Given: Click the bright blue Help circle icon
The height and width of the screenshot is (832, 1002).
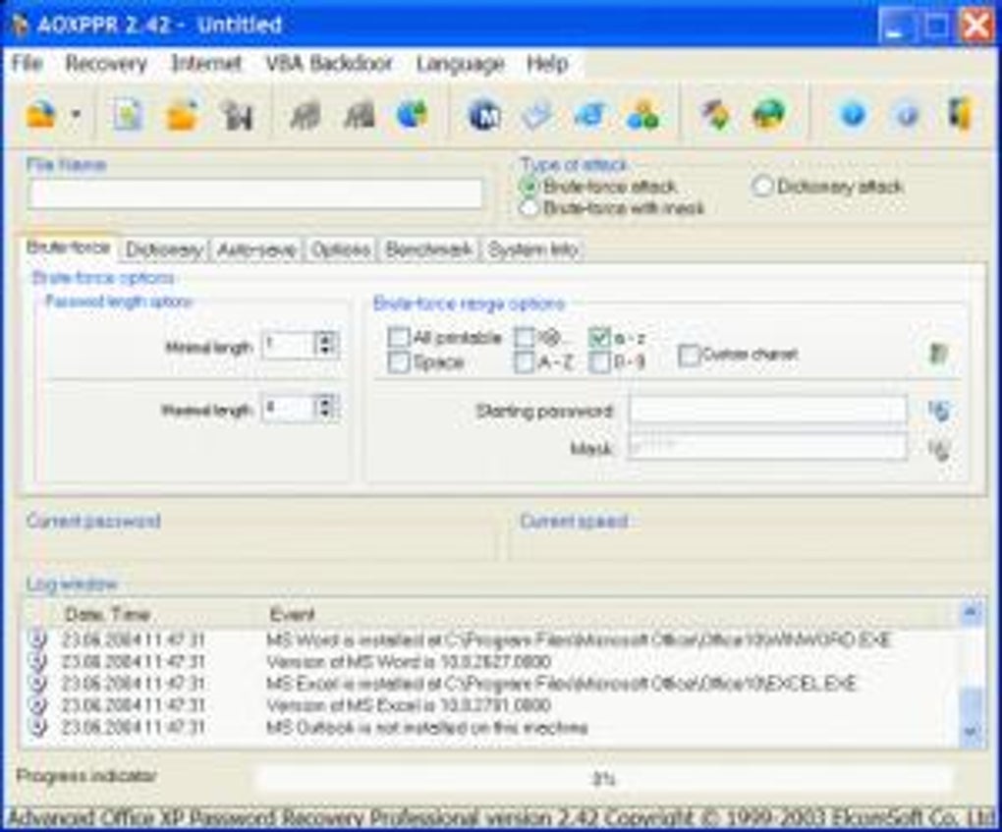Looking at the screenshot, I should (x=853, y=115).
